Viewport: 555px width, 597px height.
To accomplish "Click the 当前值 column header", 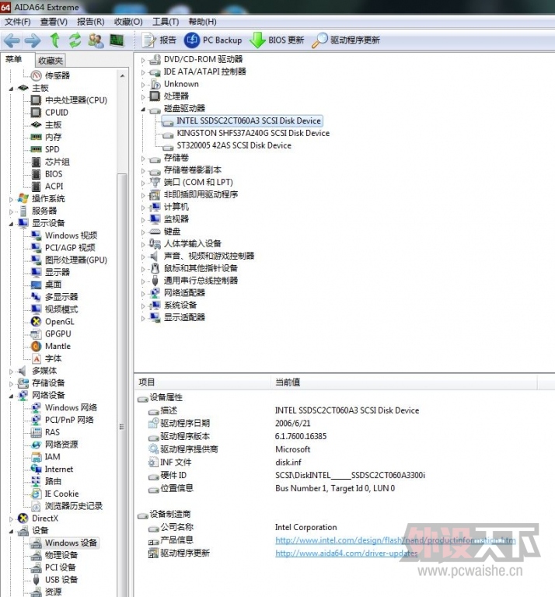I will click(404, 382).
